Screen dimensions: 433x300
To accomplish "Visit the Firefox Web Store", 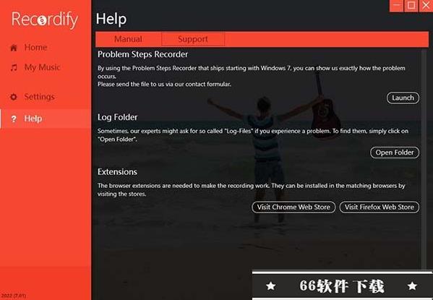I will (380, 207).
